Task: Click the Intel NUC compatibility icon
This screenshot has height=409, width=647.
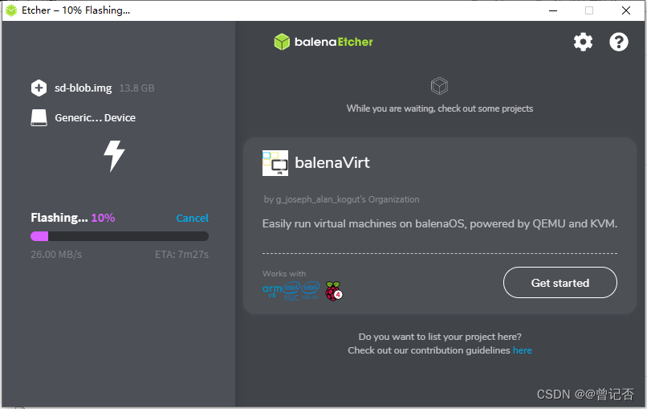Action: [x=291, y=291]
